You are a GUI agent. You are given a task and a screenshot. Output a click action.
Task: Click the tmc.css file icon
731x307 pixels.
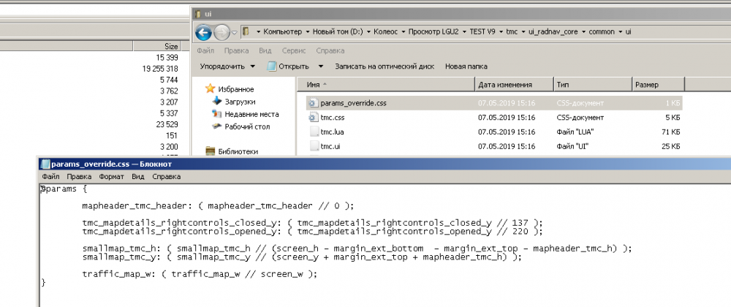pos(313,118)
